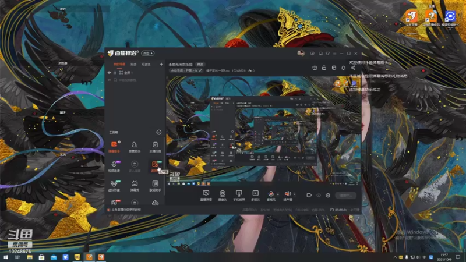Open File Explorer from the taskbar

[x=30, y=257]
